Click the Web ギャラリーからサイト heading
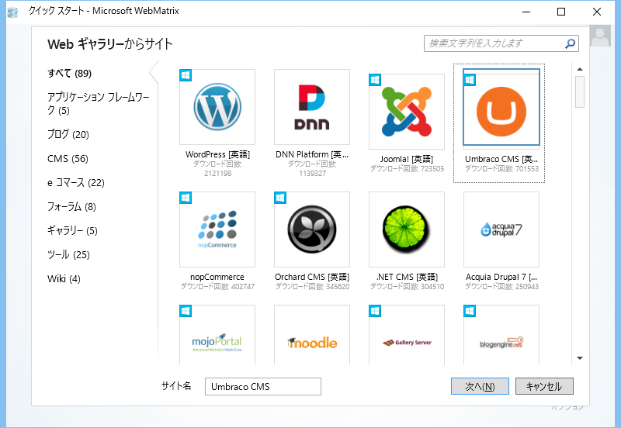Image resolution: width=621 pixels, height=428 pixels. pyautogui.click(x=110, y=44)
